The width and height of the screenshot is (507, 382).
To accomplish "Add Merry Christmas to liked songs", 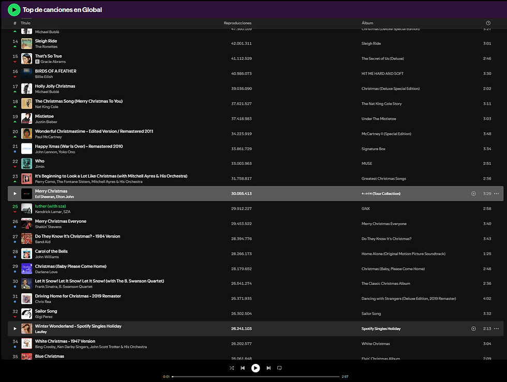I will pyautogui.click(x=473, y=194).
